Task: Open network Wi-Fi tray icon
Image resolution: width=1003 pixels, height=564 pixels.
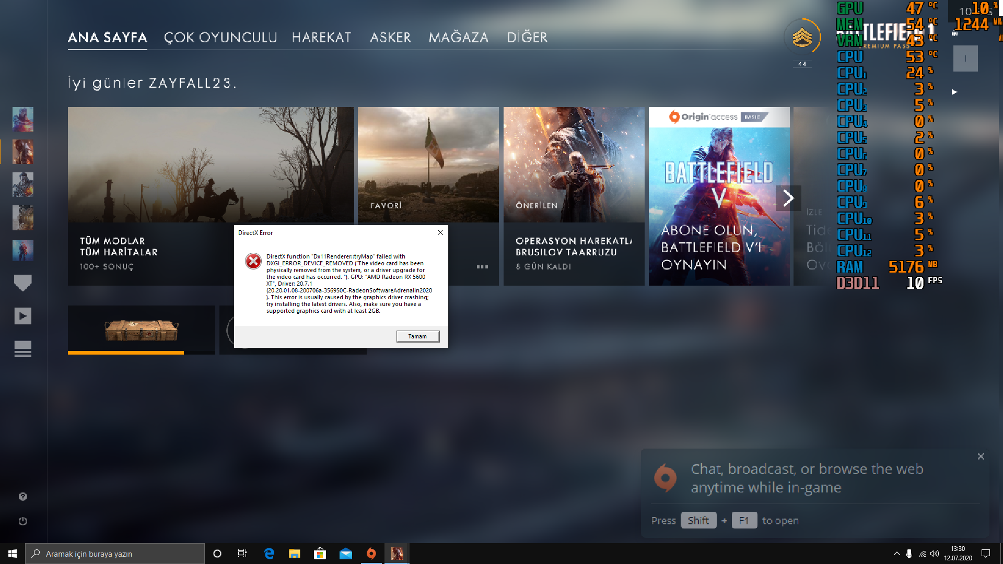Action: [x=923, y=554]
